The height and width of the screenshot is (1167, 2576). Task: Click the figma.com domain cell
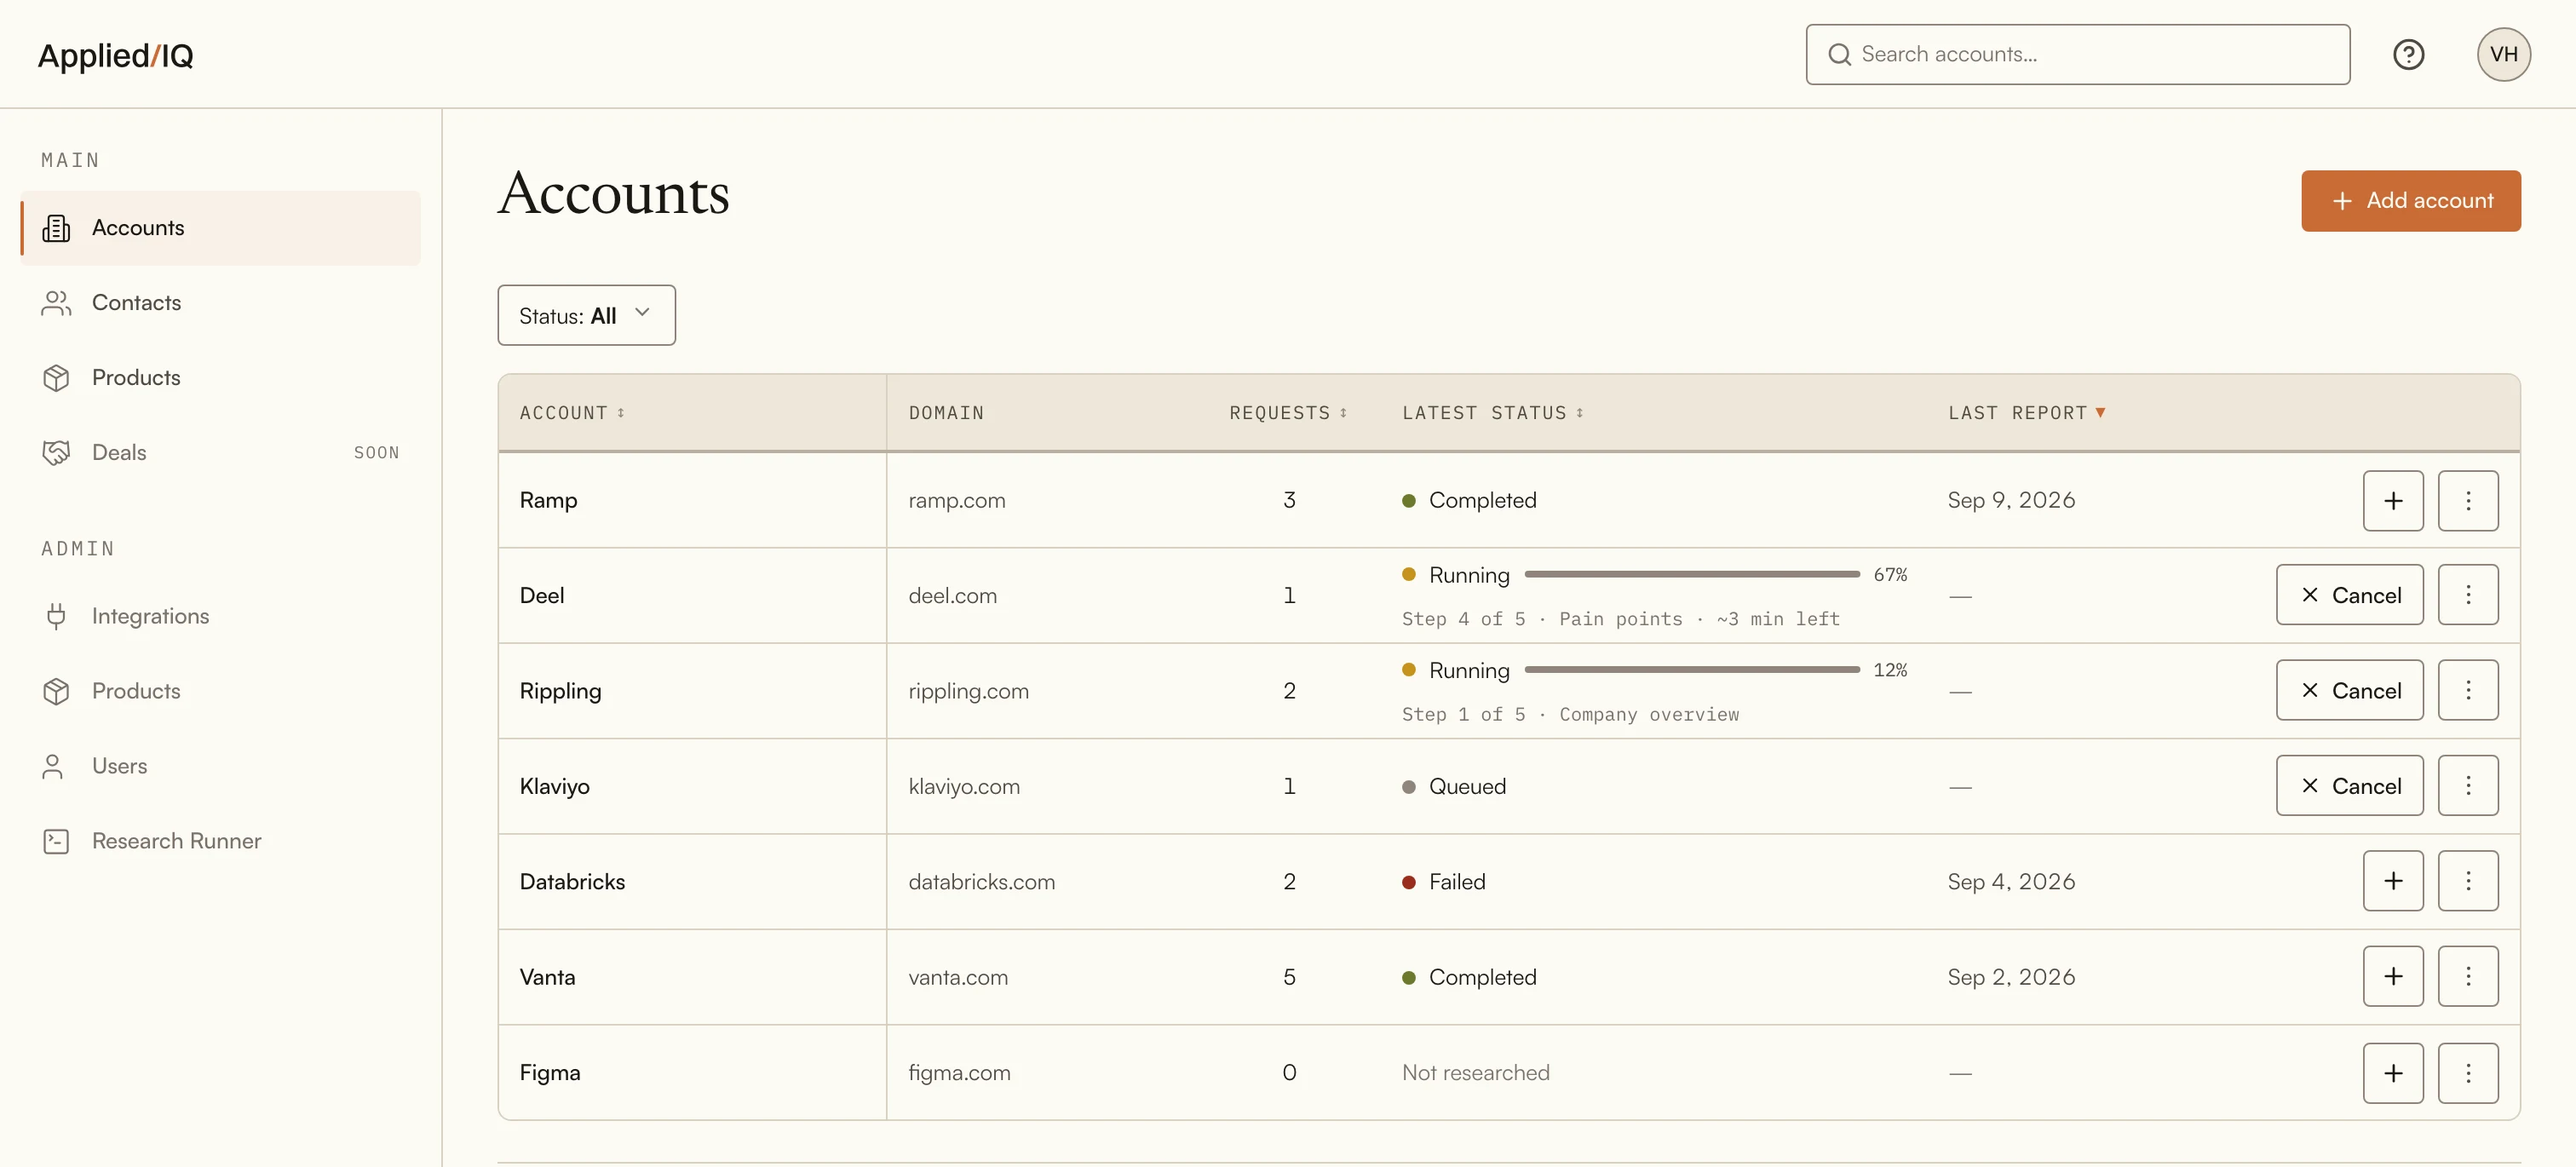pos(959,1073)
